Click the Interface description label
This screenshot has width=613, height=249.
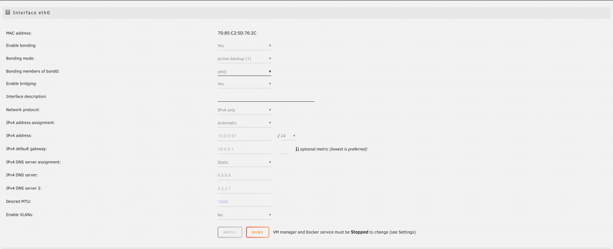coord(26,96)
